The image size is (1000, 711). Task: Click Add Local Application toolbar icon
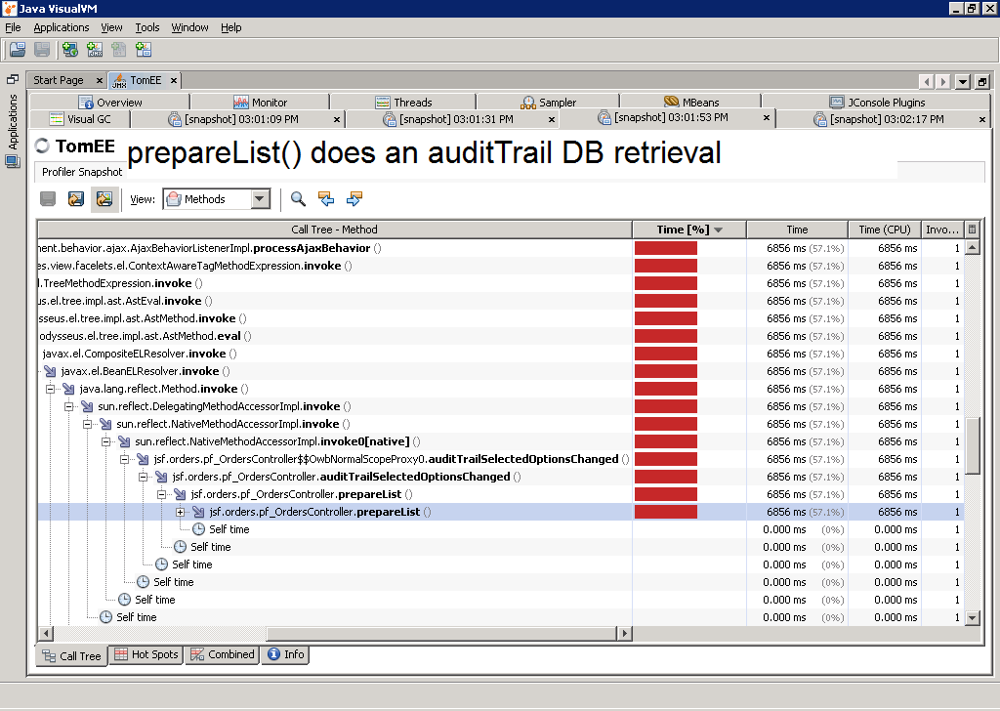coord(70,50)
